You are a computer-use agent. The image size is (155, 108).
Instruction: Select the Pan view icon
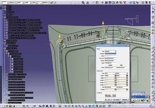(x=73, y=106)
